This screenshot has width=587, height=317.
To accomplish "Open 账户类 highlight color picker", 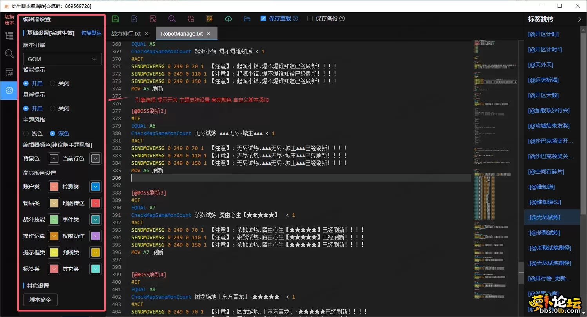I will coord(54,187).
